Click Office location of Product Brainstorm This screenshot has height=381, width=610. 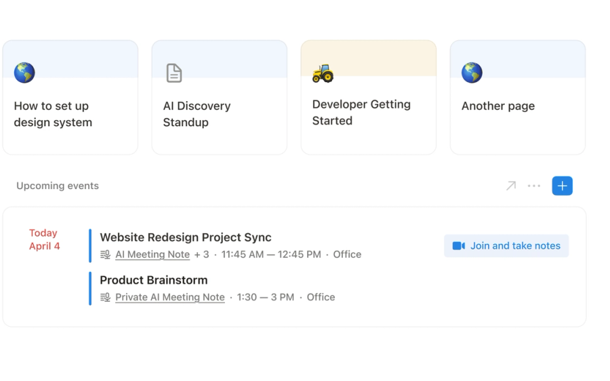coord(321,298)
